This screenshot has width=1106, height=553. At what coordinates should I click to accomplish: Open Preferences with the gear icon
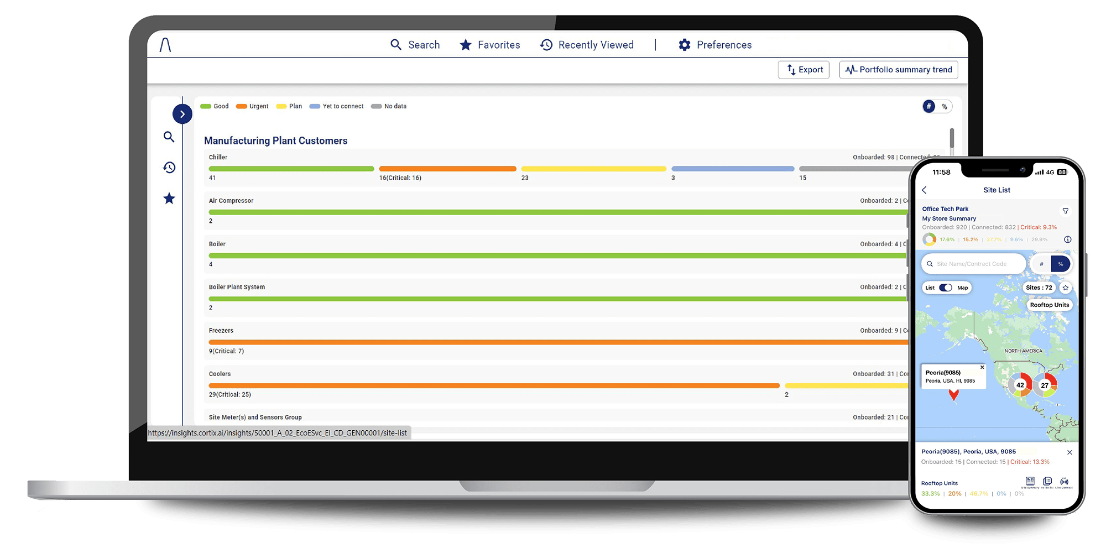[714, 45]
